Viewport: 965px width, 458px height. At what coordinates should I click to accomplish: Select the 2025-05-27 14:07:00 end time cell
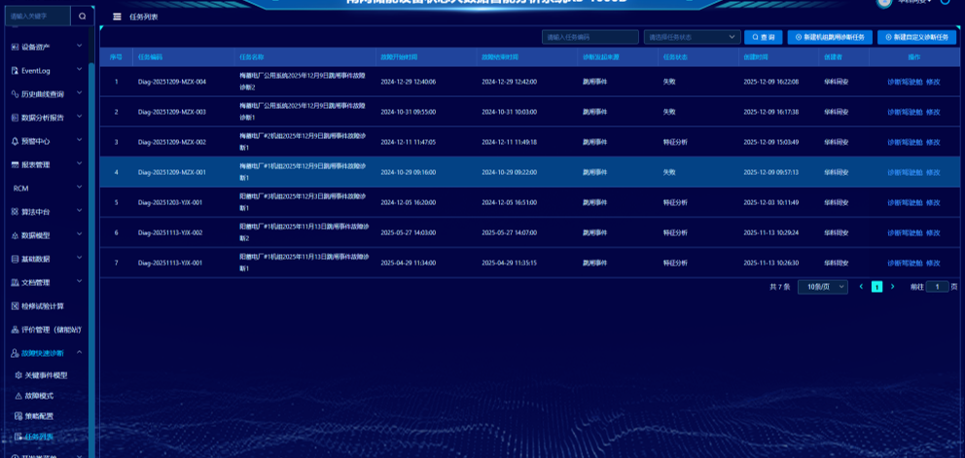point(509,232)
